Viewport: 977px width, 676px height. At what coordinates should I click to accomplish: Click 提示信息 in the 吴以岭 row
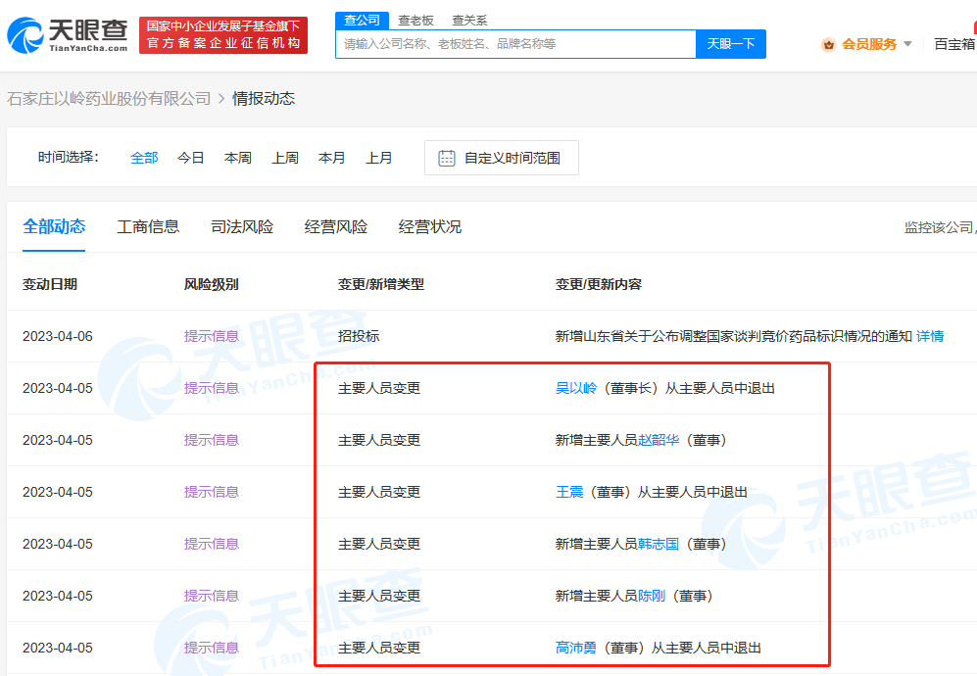pos(212,388)
